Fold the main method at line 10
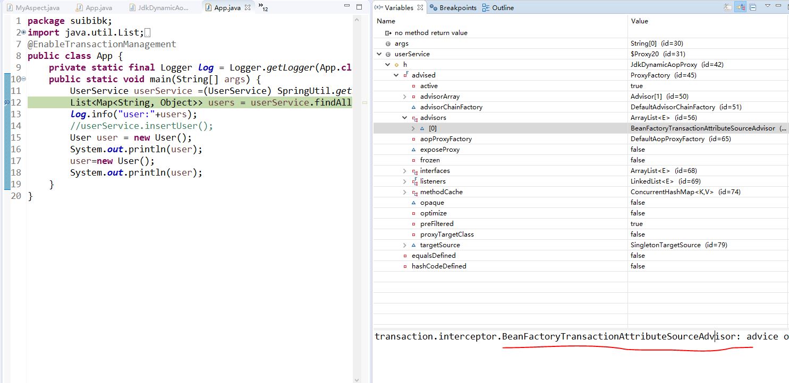The image size is (789, 383). point(23,80)
